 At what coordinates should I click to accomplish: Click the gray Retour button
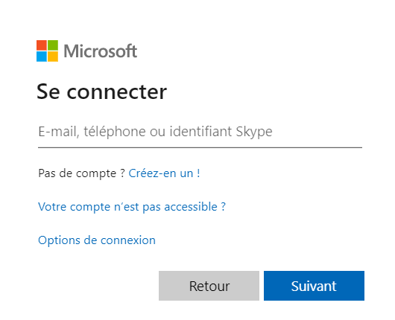[209, 286]
